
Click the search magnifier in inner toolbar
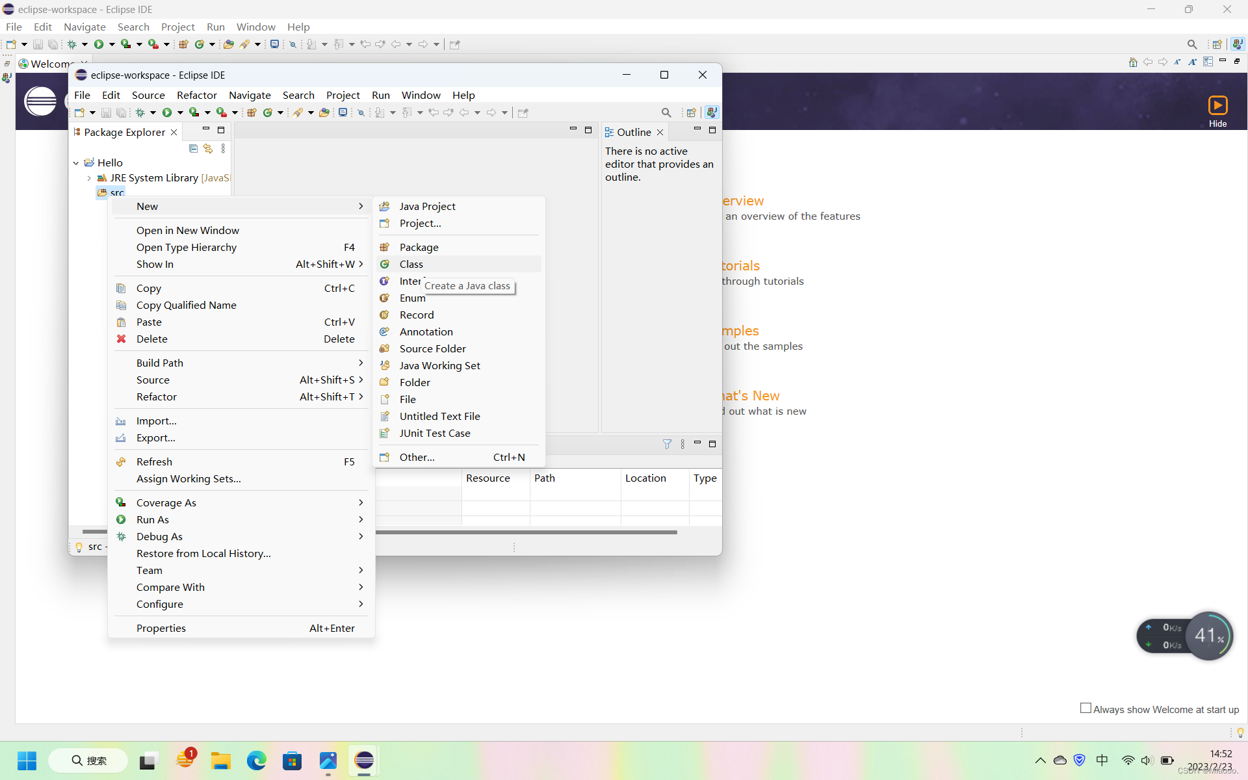[x=666, y=112]
